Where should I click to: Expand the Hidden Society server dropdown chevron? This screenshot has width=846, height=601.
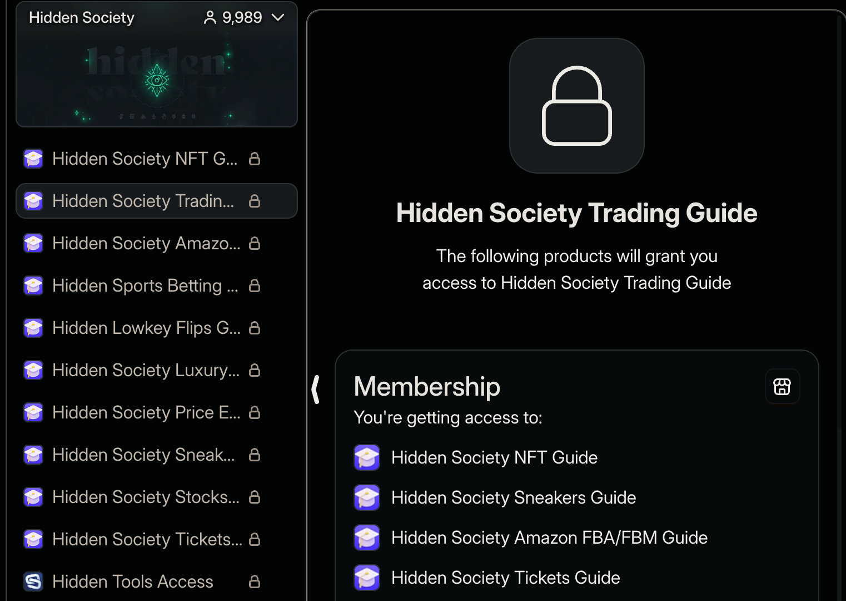coord(278,17)
